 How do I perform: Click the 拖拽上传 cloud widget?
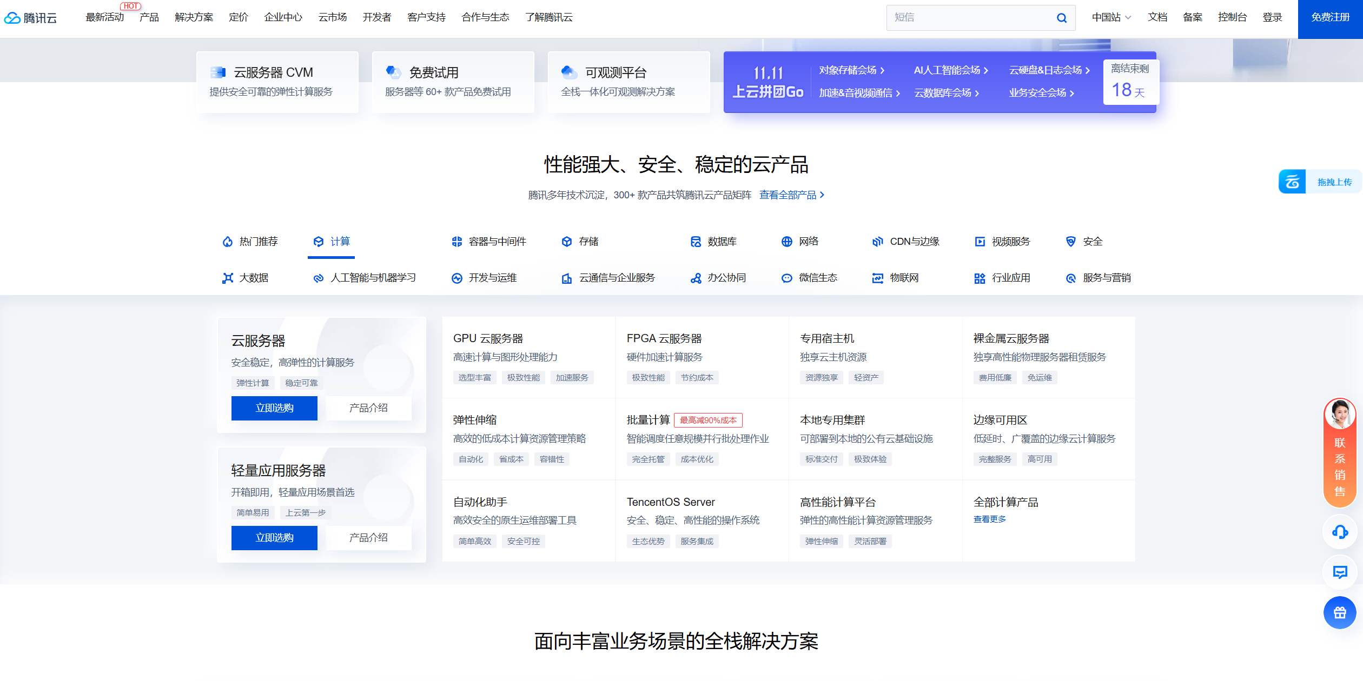(x=1320, y=182)
